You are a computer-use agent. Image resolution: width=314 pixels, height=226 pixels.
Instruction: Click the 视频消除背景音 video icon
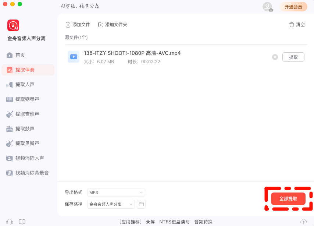point(10,173)
